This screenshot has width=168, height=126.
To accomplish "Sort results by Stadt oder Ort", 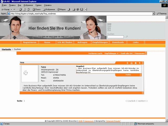I will coord(127,53).
